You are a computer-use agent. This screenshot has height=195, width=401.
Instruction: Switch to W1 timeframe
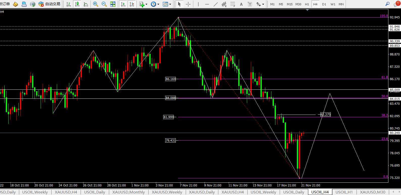[333, 4]
